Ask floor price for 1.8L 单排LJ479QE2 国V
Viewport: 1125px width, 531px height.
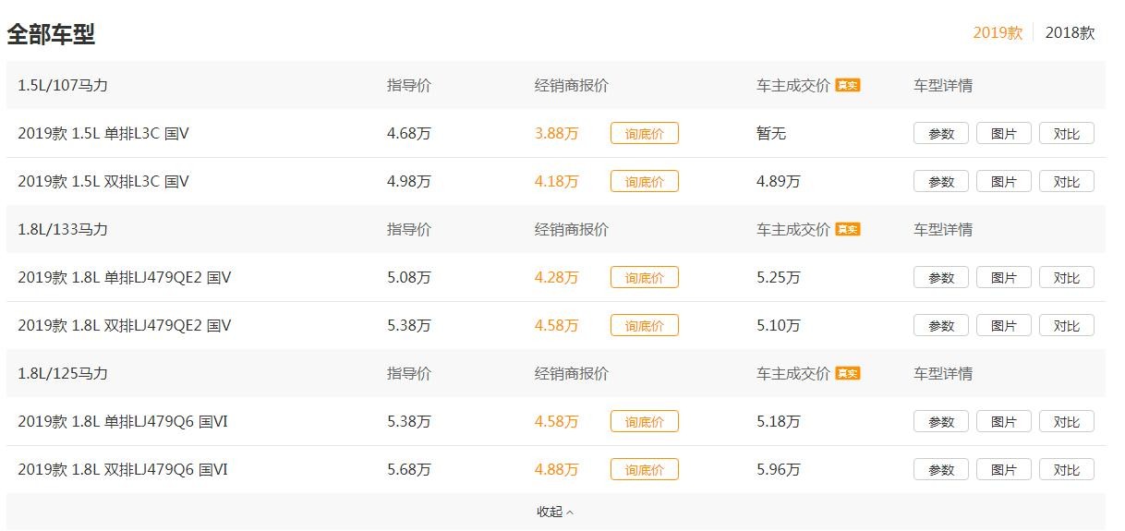coord(644,278)
